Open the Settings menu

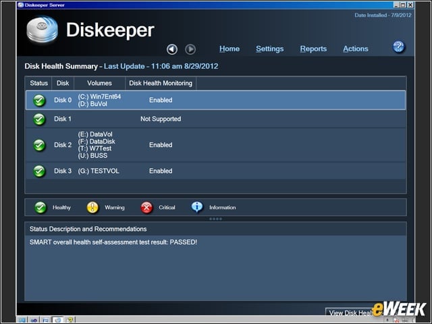[270, 49]
